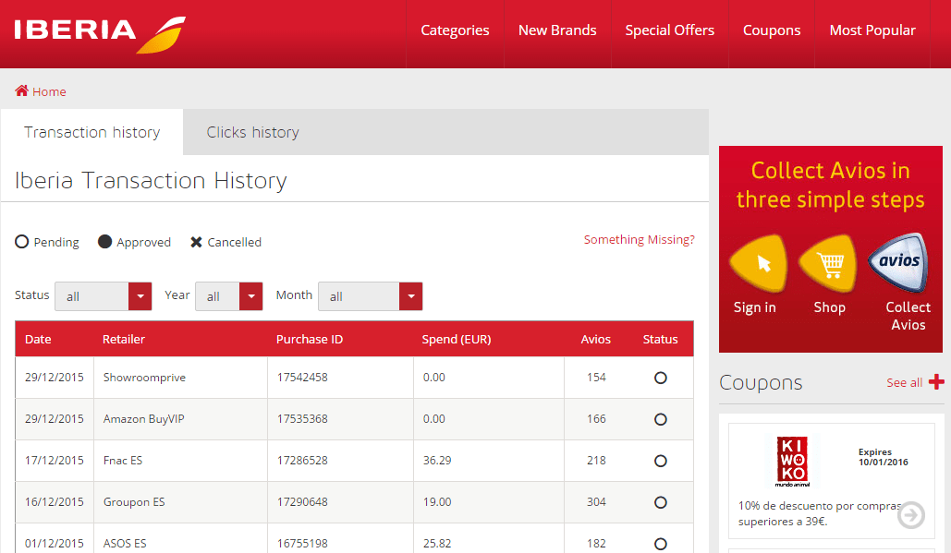Click the status circle in Groupon ES row

point(660,502)
